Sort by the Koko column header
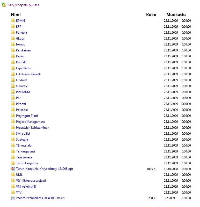200x207 pixels. (x=151, y=15)
